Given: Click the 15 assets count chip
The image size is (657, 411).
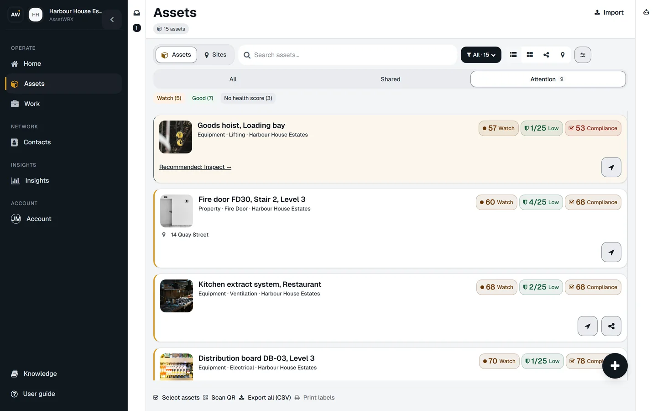Looking at the screenshot, I should [x=171, y=29].
